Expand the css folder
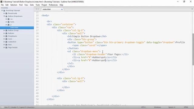This screenshot has width=194, height=109. 6,19
